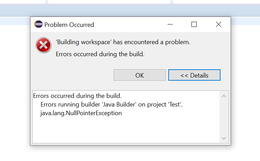Click 'Errors occurred during the build.' below heading

click(100, 54)
